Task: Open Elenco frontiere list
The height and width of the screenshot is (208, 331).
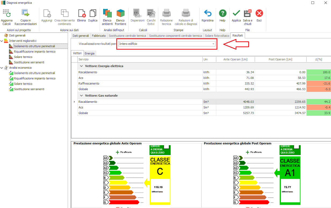Action: (x=120, y=13)
